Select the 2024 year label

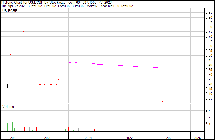tap(197, 138)
